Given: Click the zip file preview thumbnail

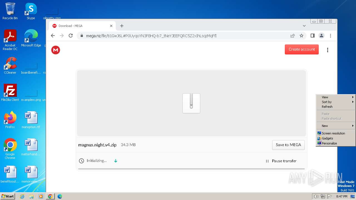Looking at the screenshot, I should tap(191, 103).
